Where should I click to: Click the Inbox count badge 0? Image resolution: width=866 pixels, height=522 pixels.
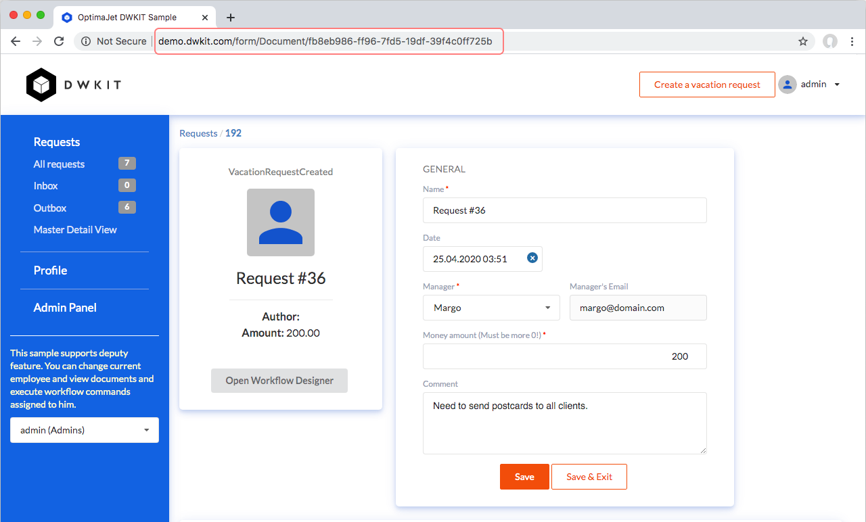pyautogui.click(x=127, y=185)
